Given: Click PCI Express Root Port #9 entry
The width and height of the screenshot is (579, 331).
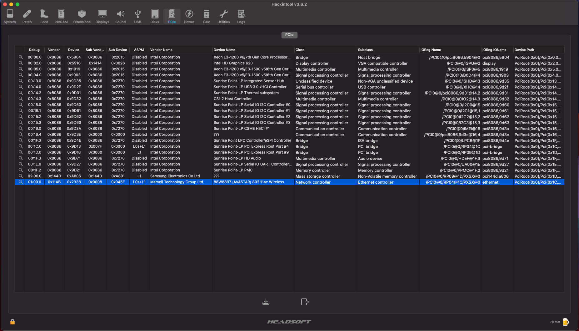Looking at the screenshot, I should [251, 152].
